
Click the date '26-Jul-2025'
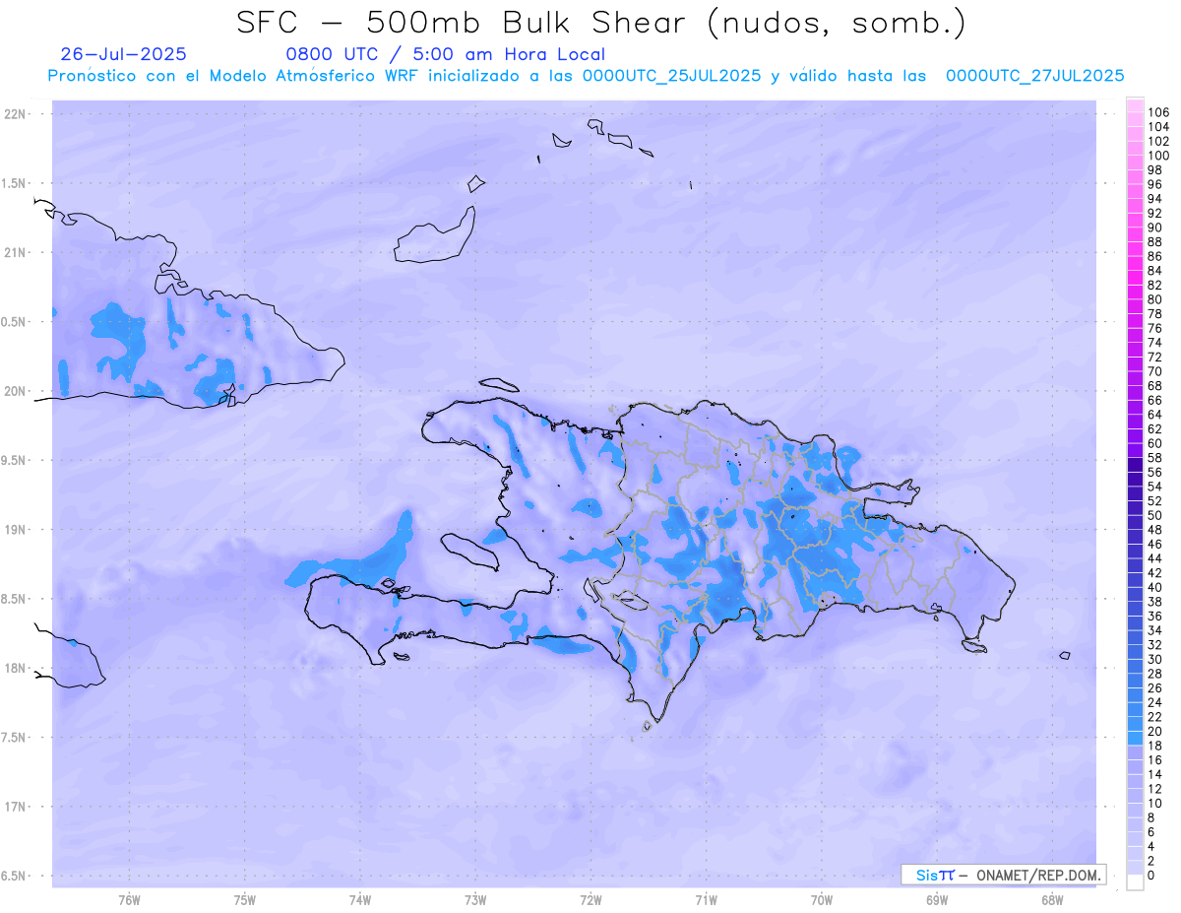click(123, 54)
